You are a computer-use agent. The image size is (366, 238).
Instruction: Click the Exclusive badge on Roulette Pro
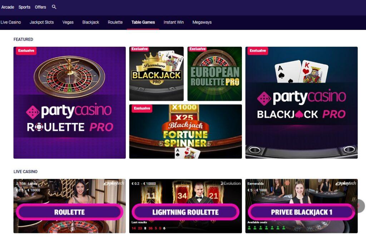tap(26, 51)
